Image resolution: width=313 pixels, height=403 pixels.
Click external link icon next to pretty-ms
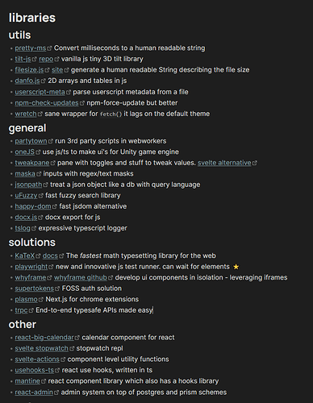pos(49,48)
